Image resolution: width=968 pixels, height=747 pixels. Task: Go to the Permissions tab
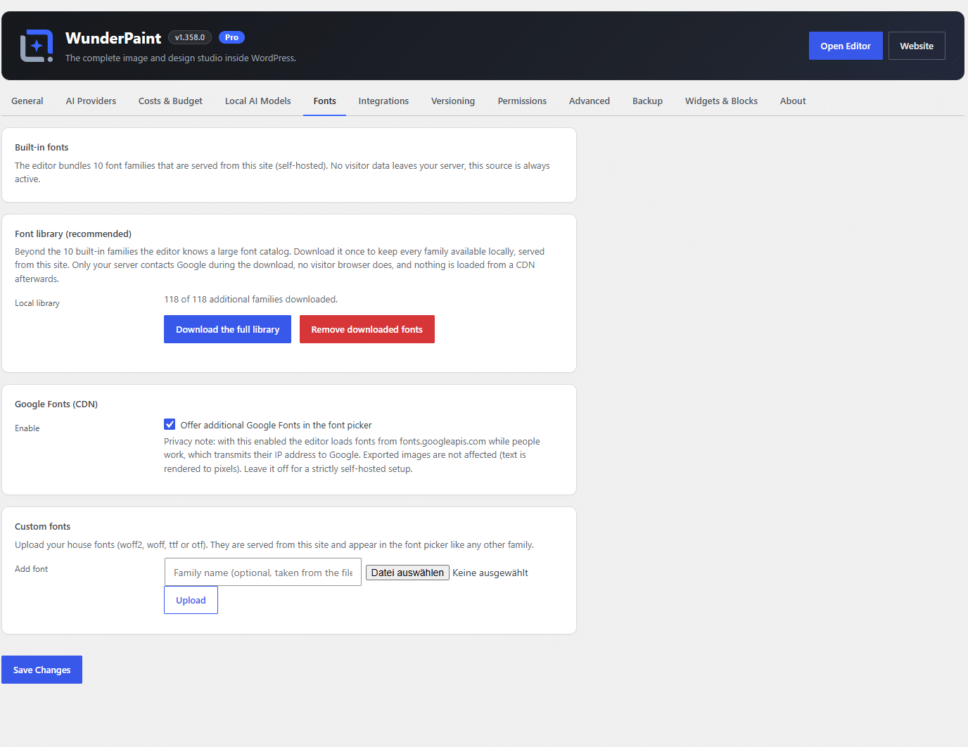(x=522, y=101)
